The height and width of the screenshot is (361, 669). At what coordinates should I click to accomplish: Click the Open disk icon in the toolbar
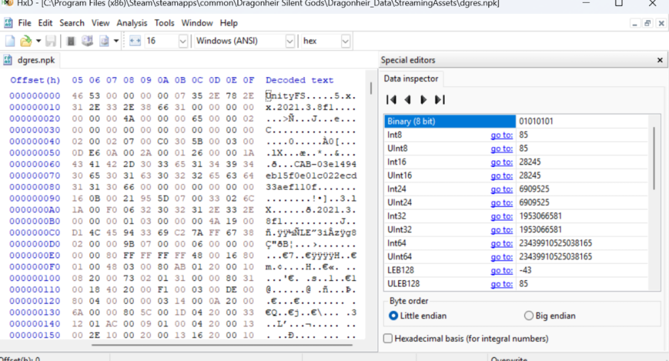click(x=88, y=41)
